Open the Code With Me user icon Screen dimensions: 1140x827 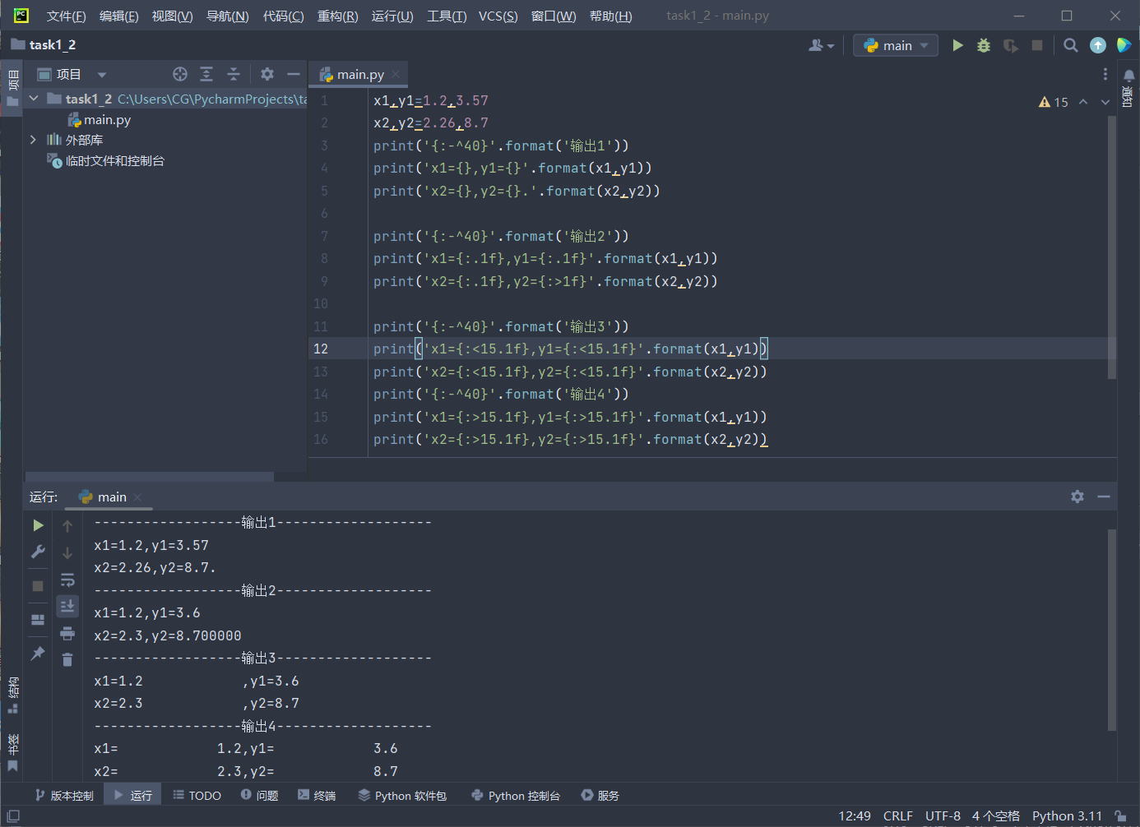pyautogui.click(x=820, y=45)
